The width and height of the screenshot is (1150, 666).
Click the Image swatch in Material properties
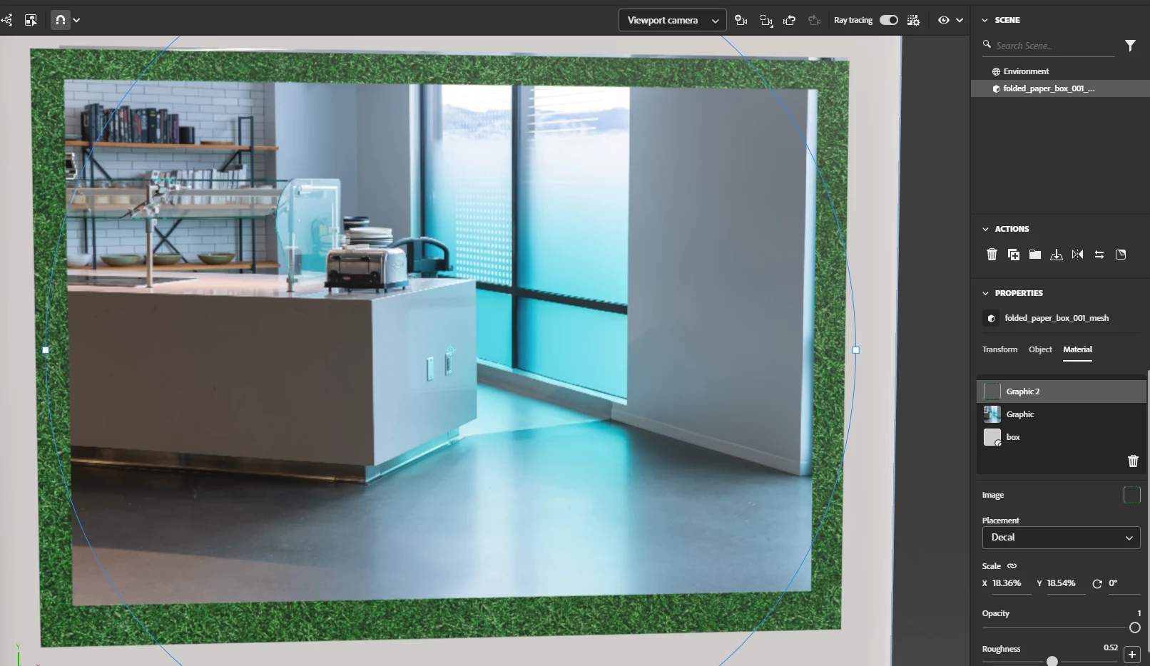pyautogui.click(x=1132, y=495)
